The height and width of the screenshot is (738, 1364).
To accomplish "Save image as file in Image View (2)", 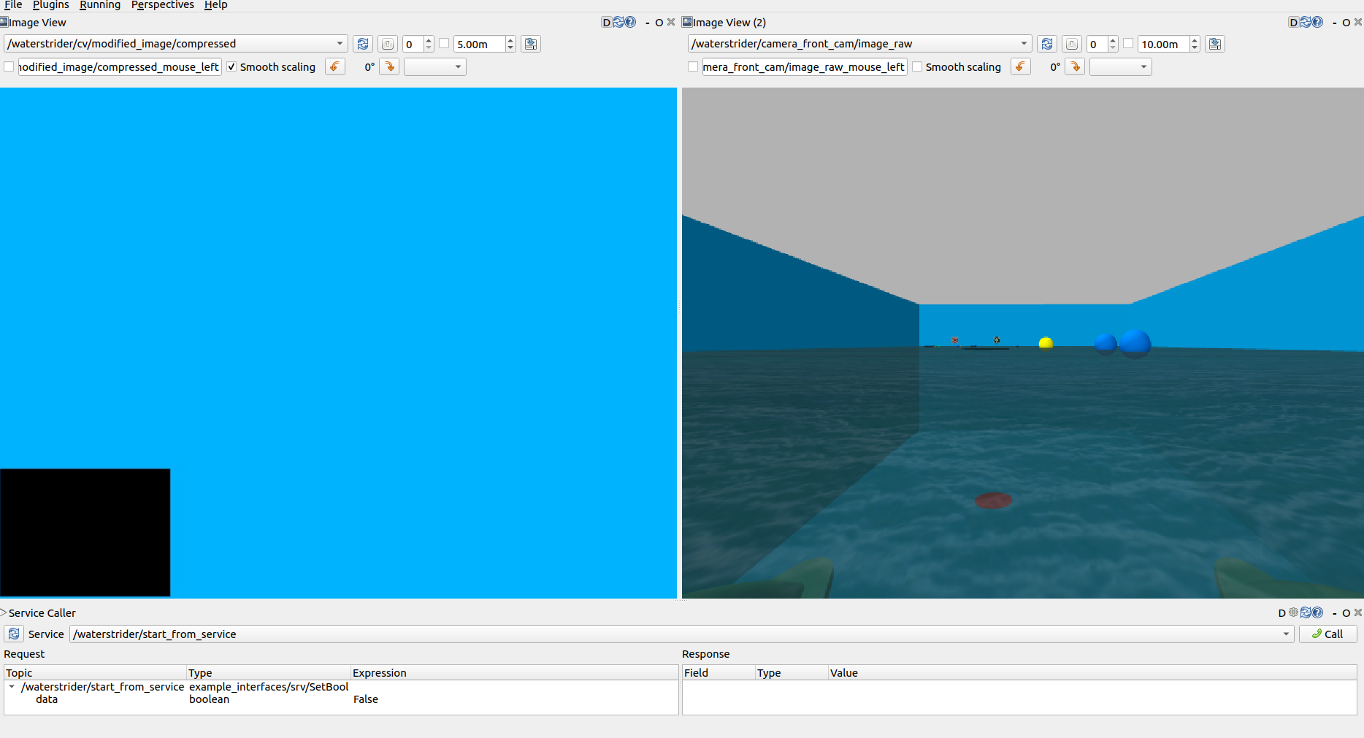I will click(1215, 44).
